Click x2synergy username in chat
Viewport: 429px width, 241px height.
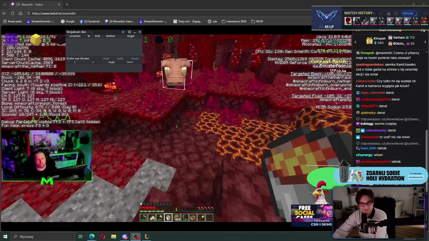[364, 155]
